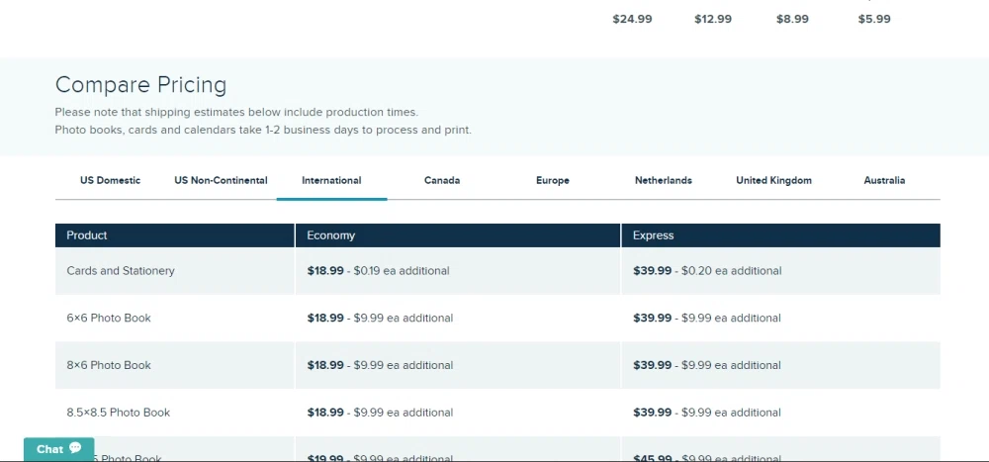
Task: Click the Product column header
Action: coord(87,235)
